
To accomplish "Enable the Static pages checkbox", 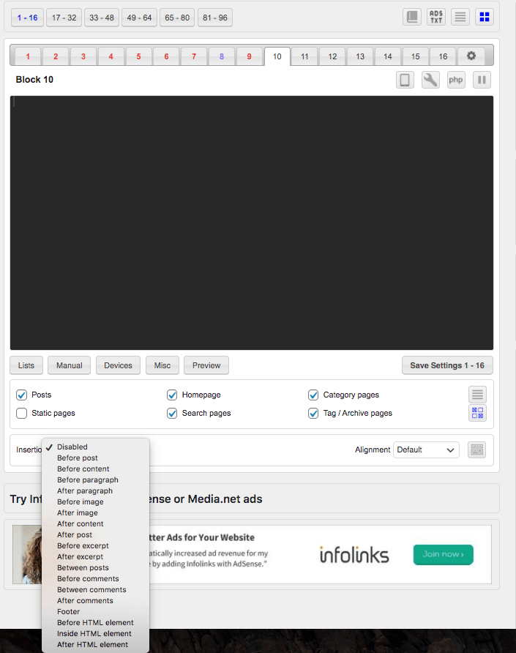I will pos(22,413).
